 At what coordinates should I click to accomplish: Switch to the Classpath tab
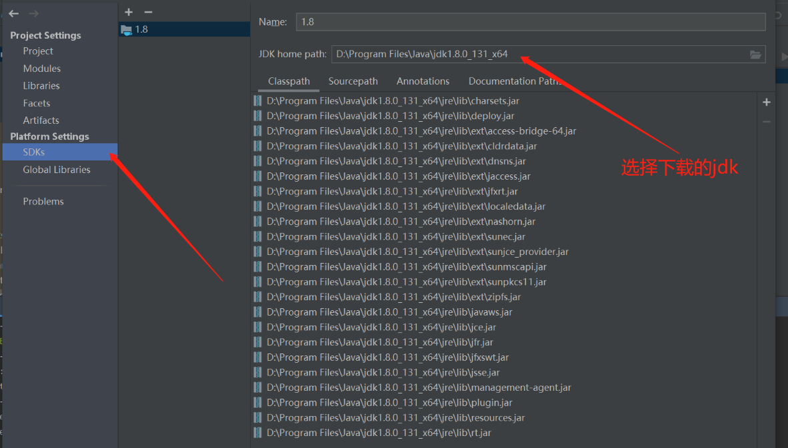pos(289,81)
